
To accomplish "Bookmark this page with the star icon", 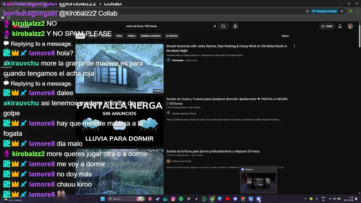I will (x=342, y=11).
